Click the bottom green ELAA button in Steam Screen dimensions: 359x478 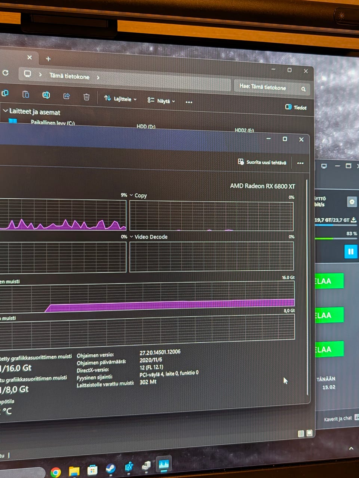pos(329,349)
